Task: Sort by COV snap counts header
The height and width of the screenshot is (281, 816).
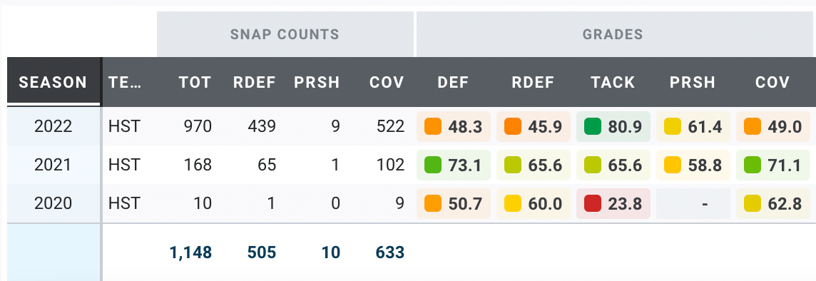Action: (387, 82)
